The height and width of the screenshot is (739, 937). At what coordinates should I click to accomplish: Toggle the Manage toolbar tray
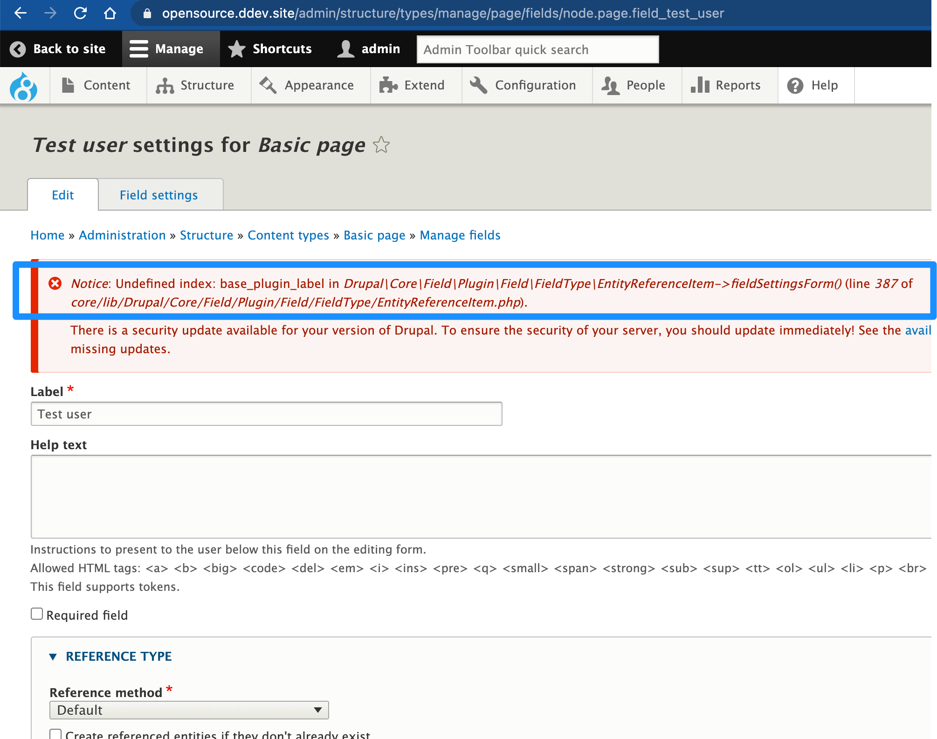[171, 49]
